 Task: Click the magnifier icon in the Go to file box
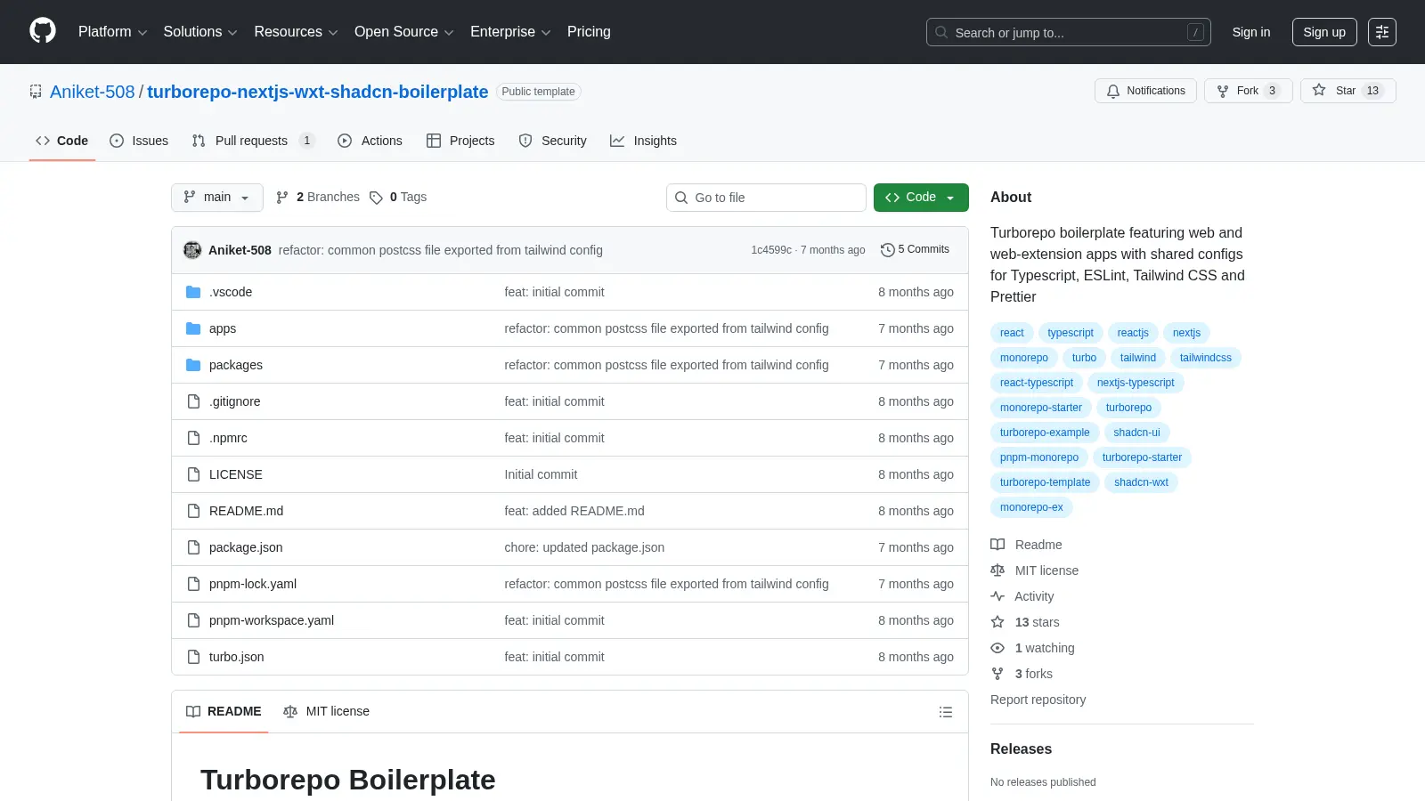[x=681, y=198]
